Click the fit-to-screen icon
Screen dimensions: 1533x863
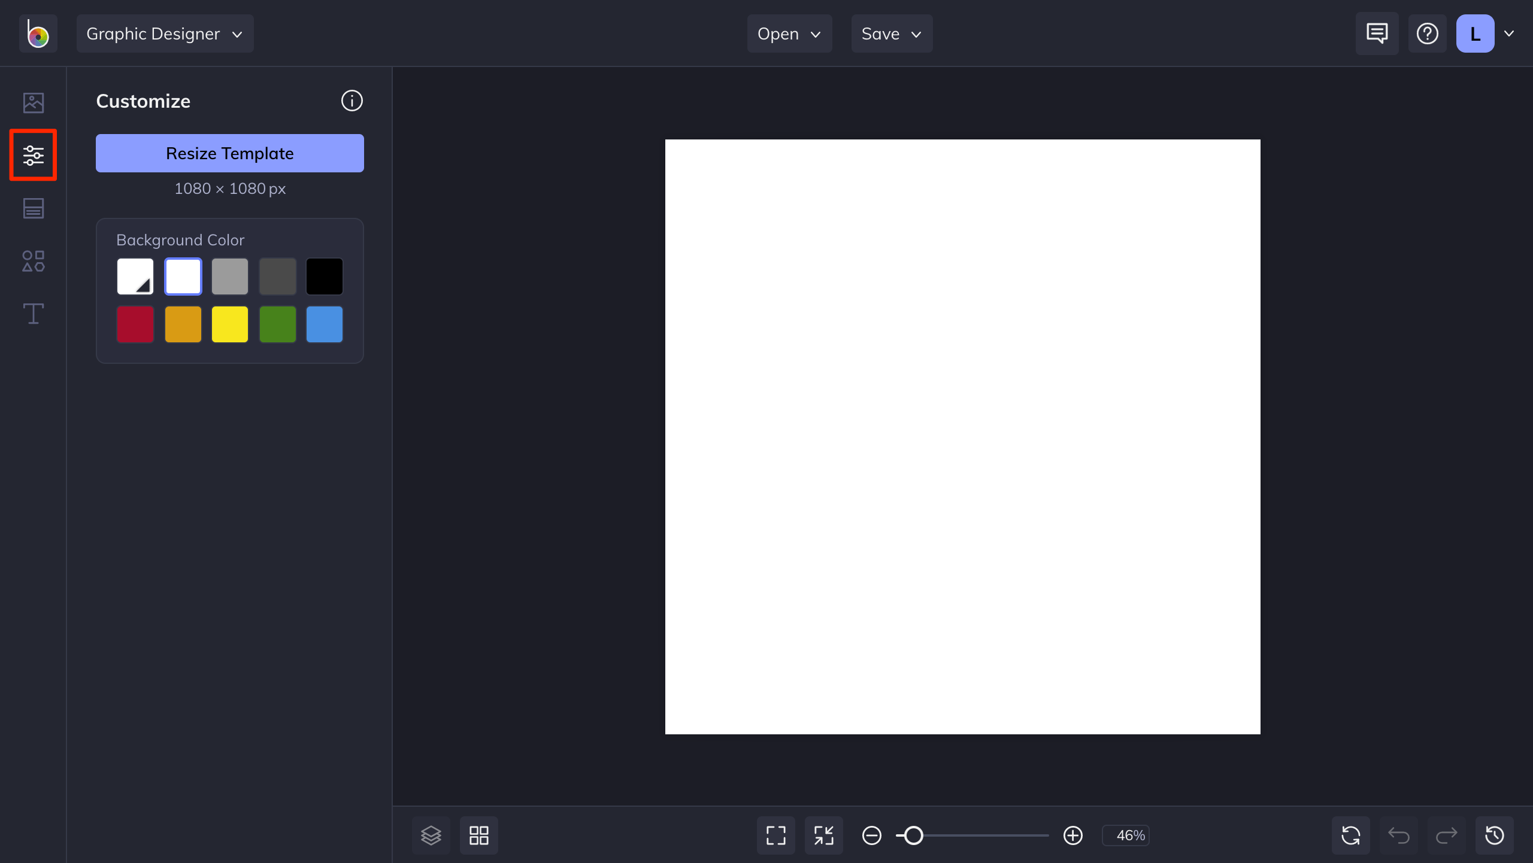point(775,835)
